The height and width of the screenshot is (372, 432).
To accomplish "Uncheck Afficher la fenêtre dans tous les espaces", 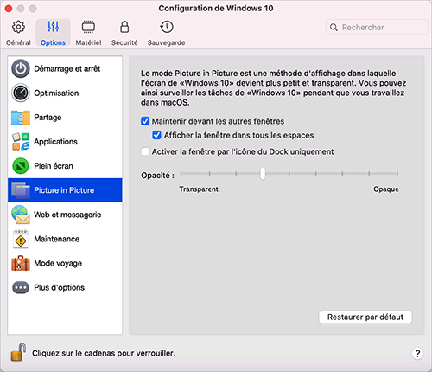I will click(156, 135).
